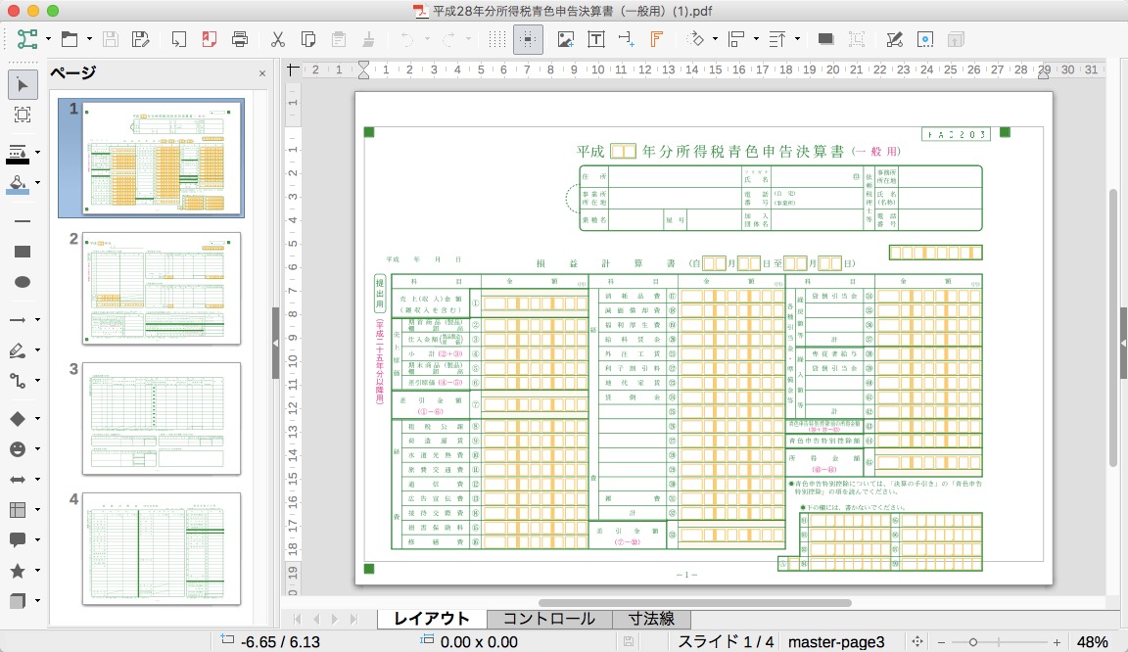Select the Connector tool
This screenshot has width=1128, height=652.
click(18, 381)
